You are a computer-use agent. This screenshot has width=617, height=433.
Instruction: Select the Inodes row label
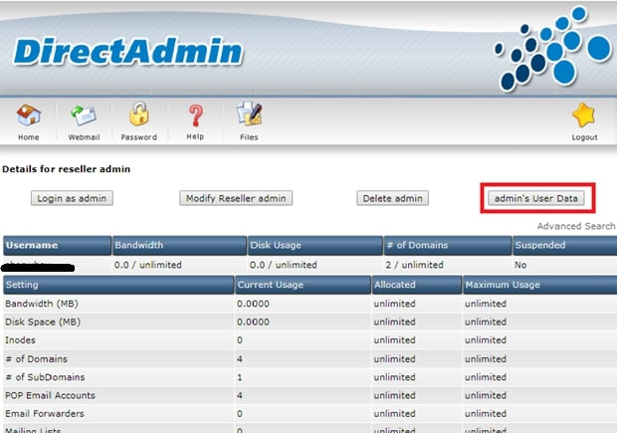tap(20, 339)
